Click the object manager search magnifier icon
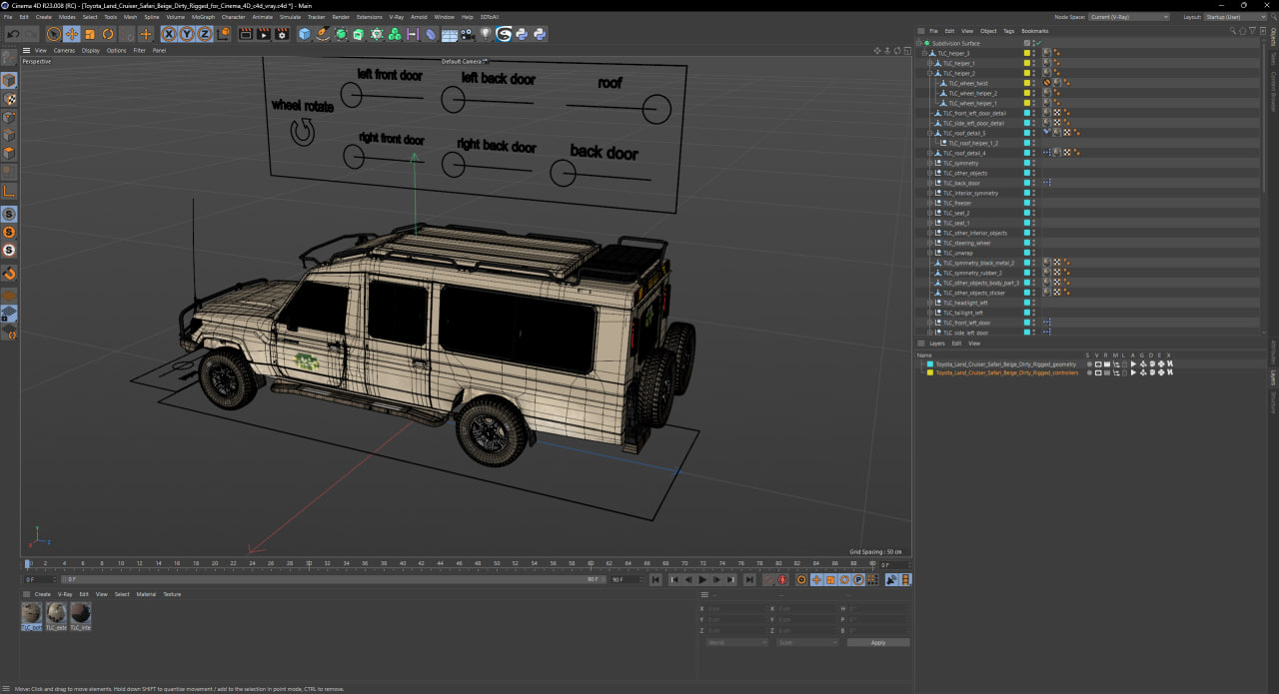The height and width of the screenshot is (694, 1279). click(x=1234, y=31)
